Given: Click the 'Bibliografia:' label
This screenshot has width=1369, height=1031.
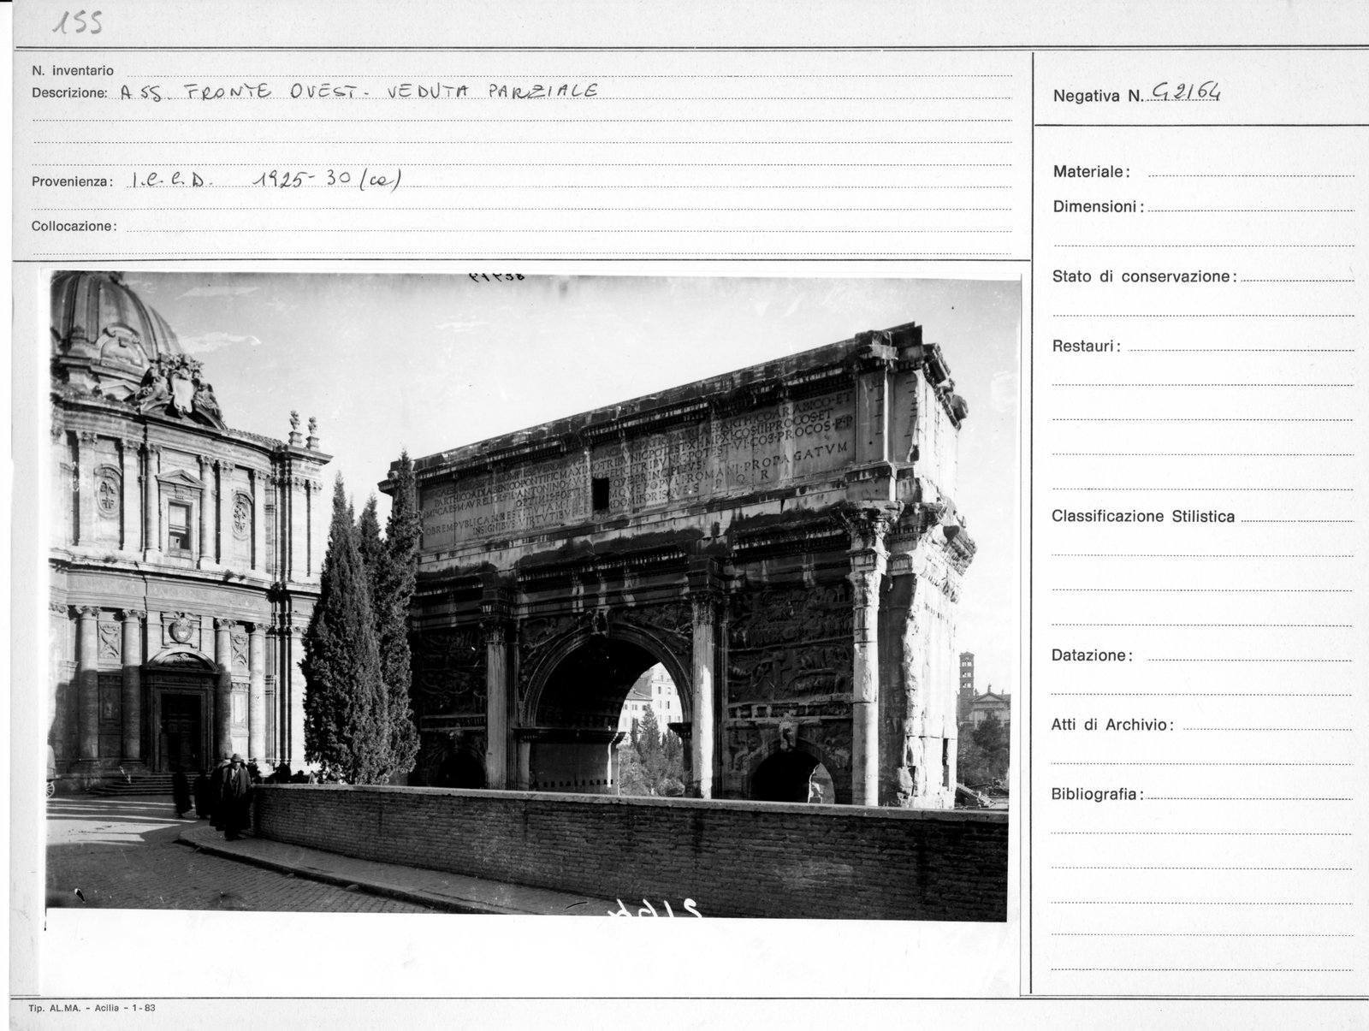Looking at the screenshot, I should [x=1098, y=795].
